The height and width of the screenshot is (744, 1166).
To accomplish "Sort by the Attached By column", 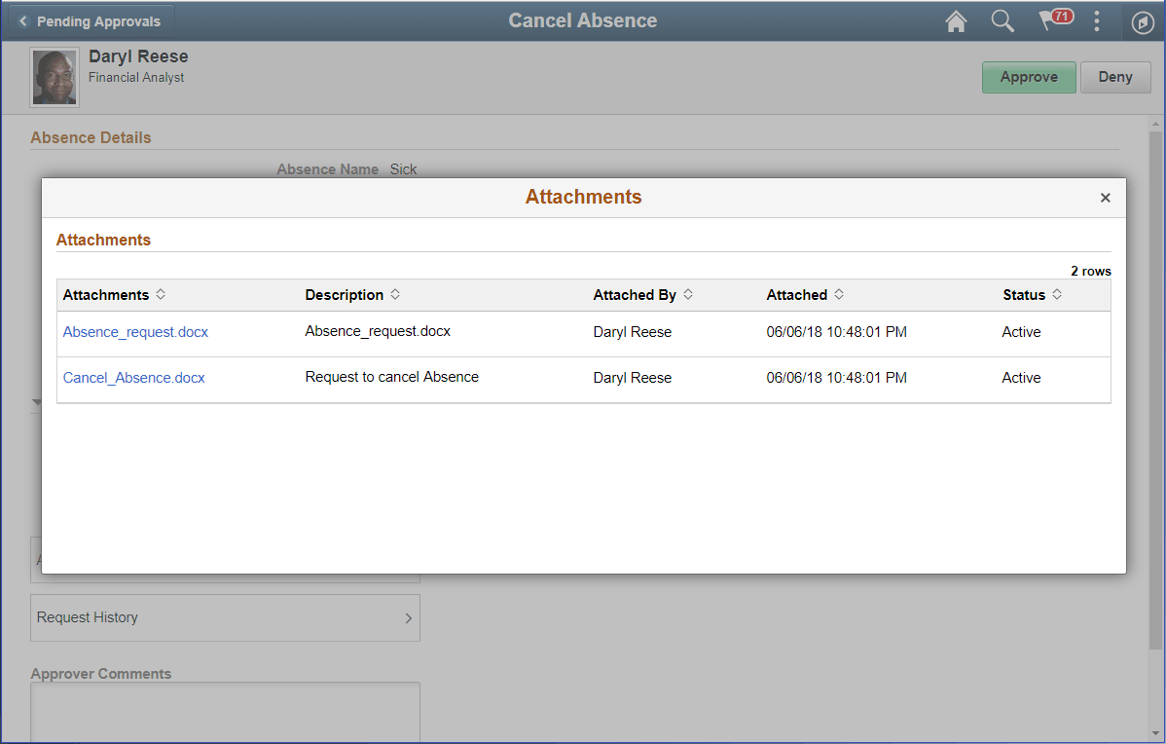I will [642, 294].
